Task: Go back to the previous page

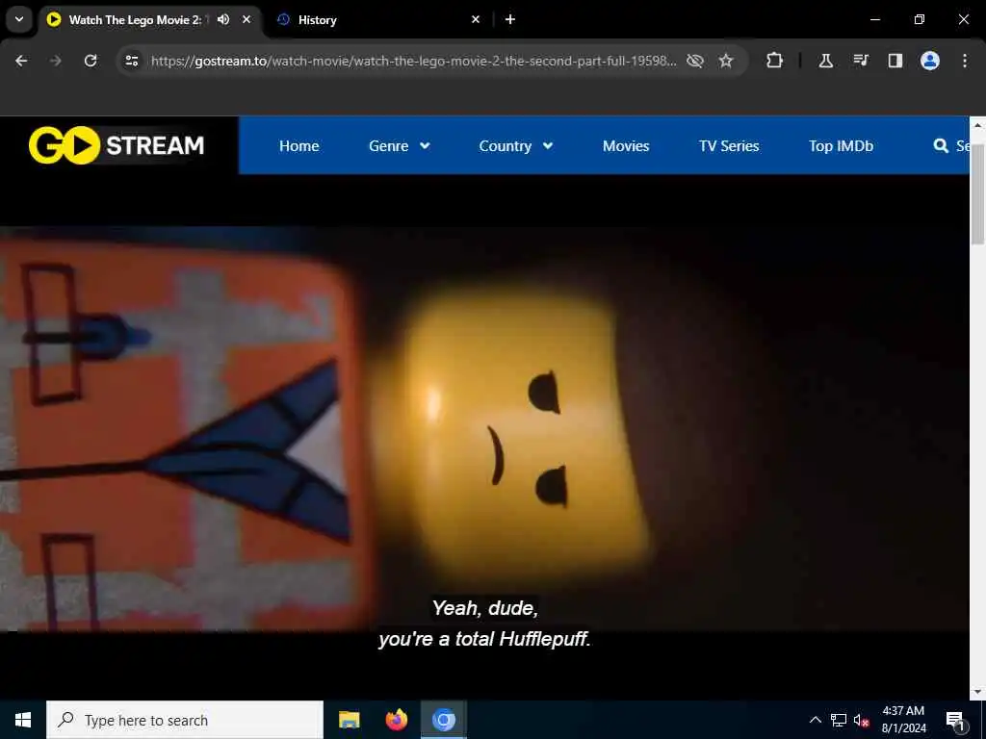Action: [21, 61]
